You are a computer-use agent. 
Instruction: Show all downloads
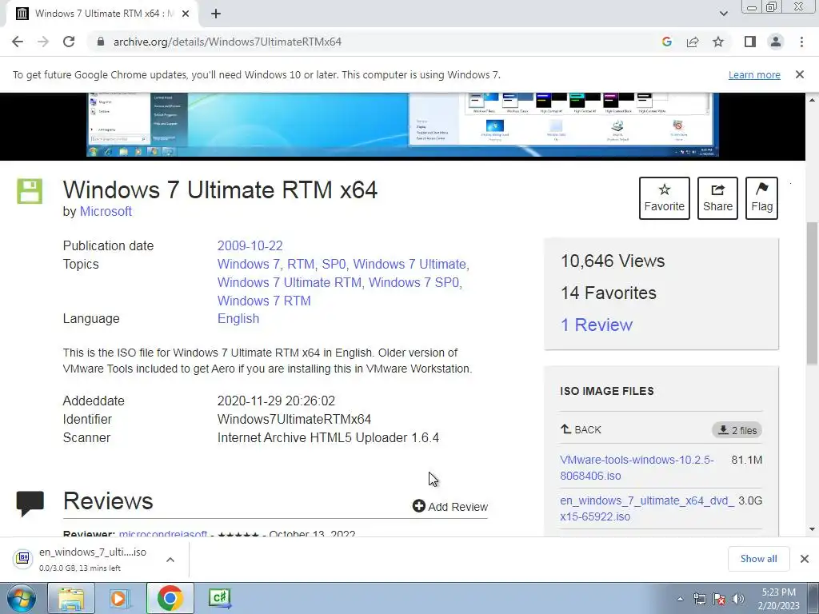click(x=758, y=559)
